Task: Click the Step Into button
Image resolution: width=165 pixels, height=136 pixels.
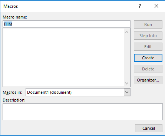Action: [148, 36]
